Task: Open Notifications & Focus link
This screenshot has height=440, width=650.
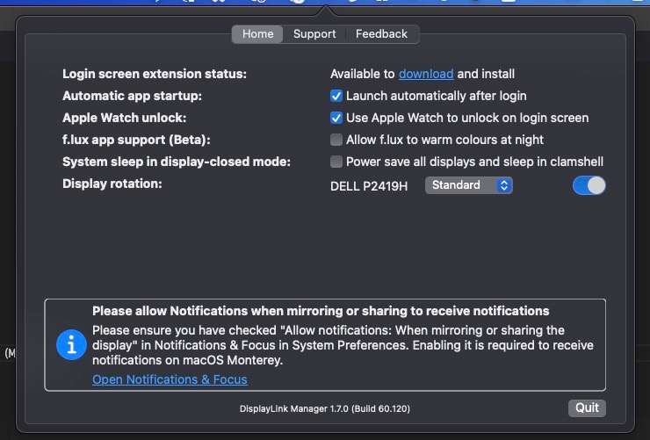Action: pyautogui.click(x=170, y=379)
